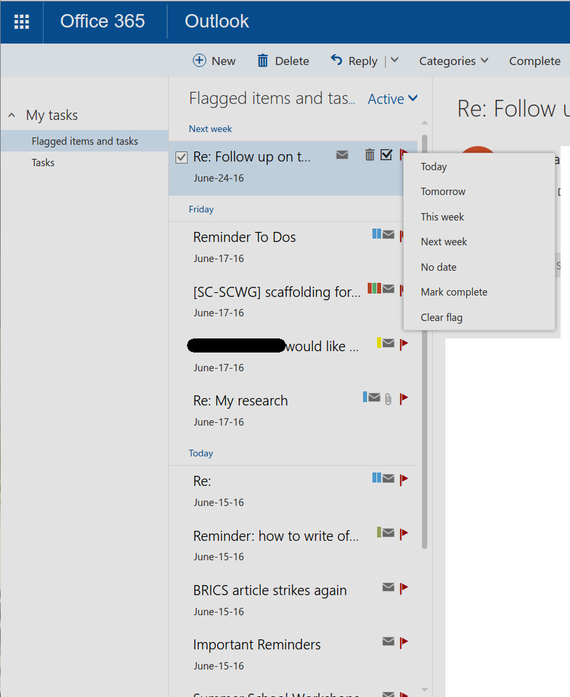Click the New plus icon
The height and width of the screenshot is (697, 570).
(200, 60)
